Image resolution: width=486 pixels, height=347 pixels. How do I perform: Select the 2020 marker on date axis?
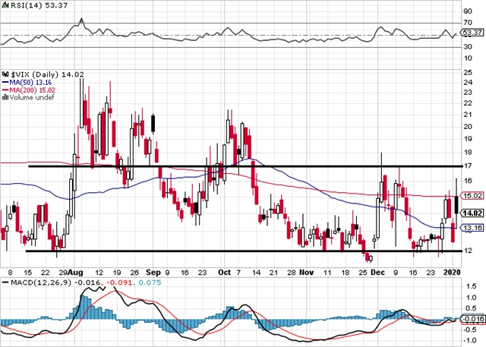point(454,271)
